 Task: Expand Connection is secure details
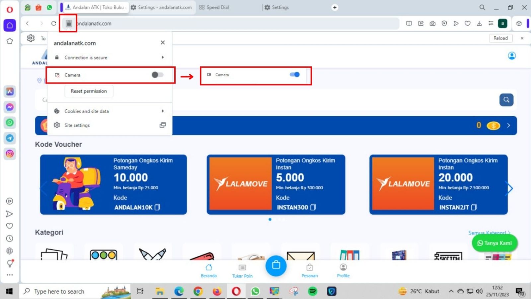(x=110, y=57)
